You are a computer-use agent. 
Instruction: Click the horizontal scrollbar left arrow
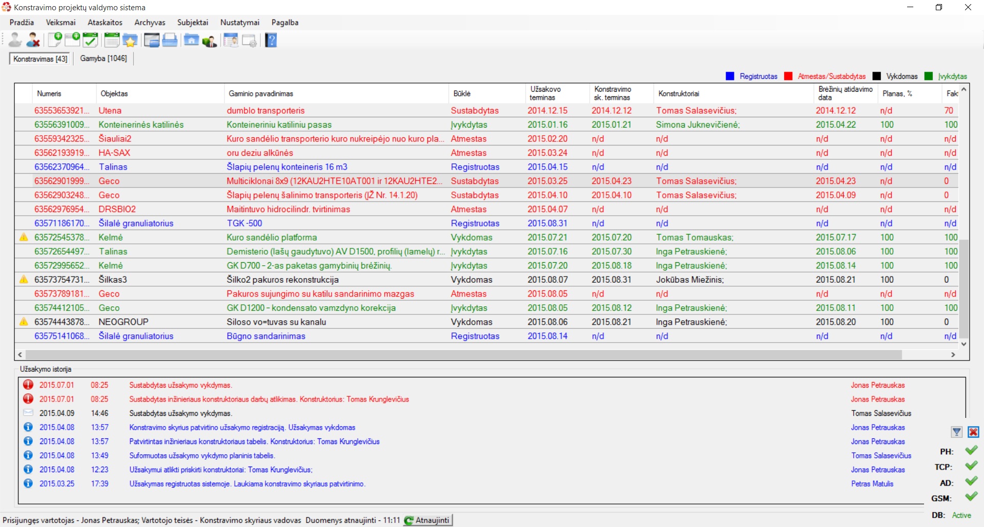(x=20, y=354)
